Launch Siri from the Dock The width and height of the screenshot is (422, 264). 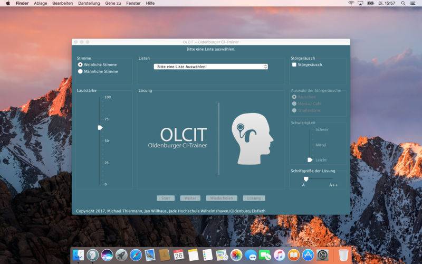[107, 255]
